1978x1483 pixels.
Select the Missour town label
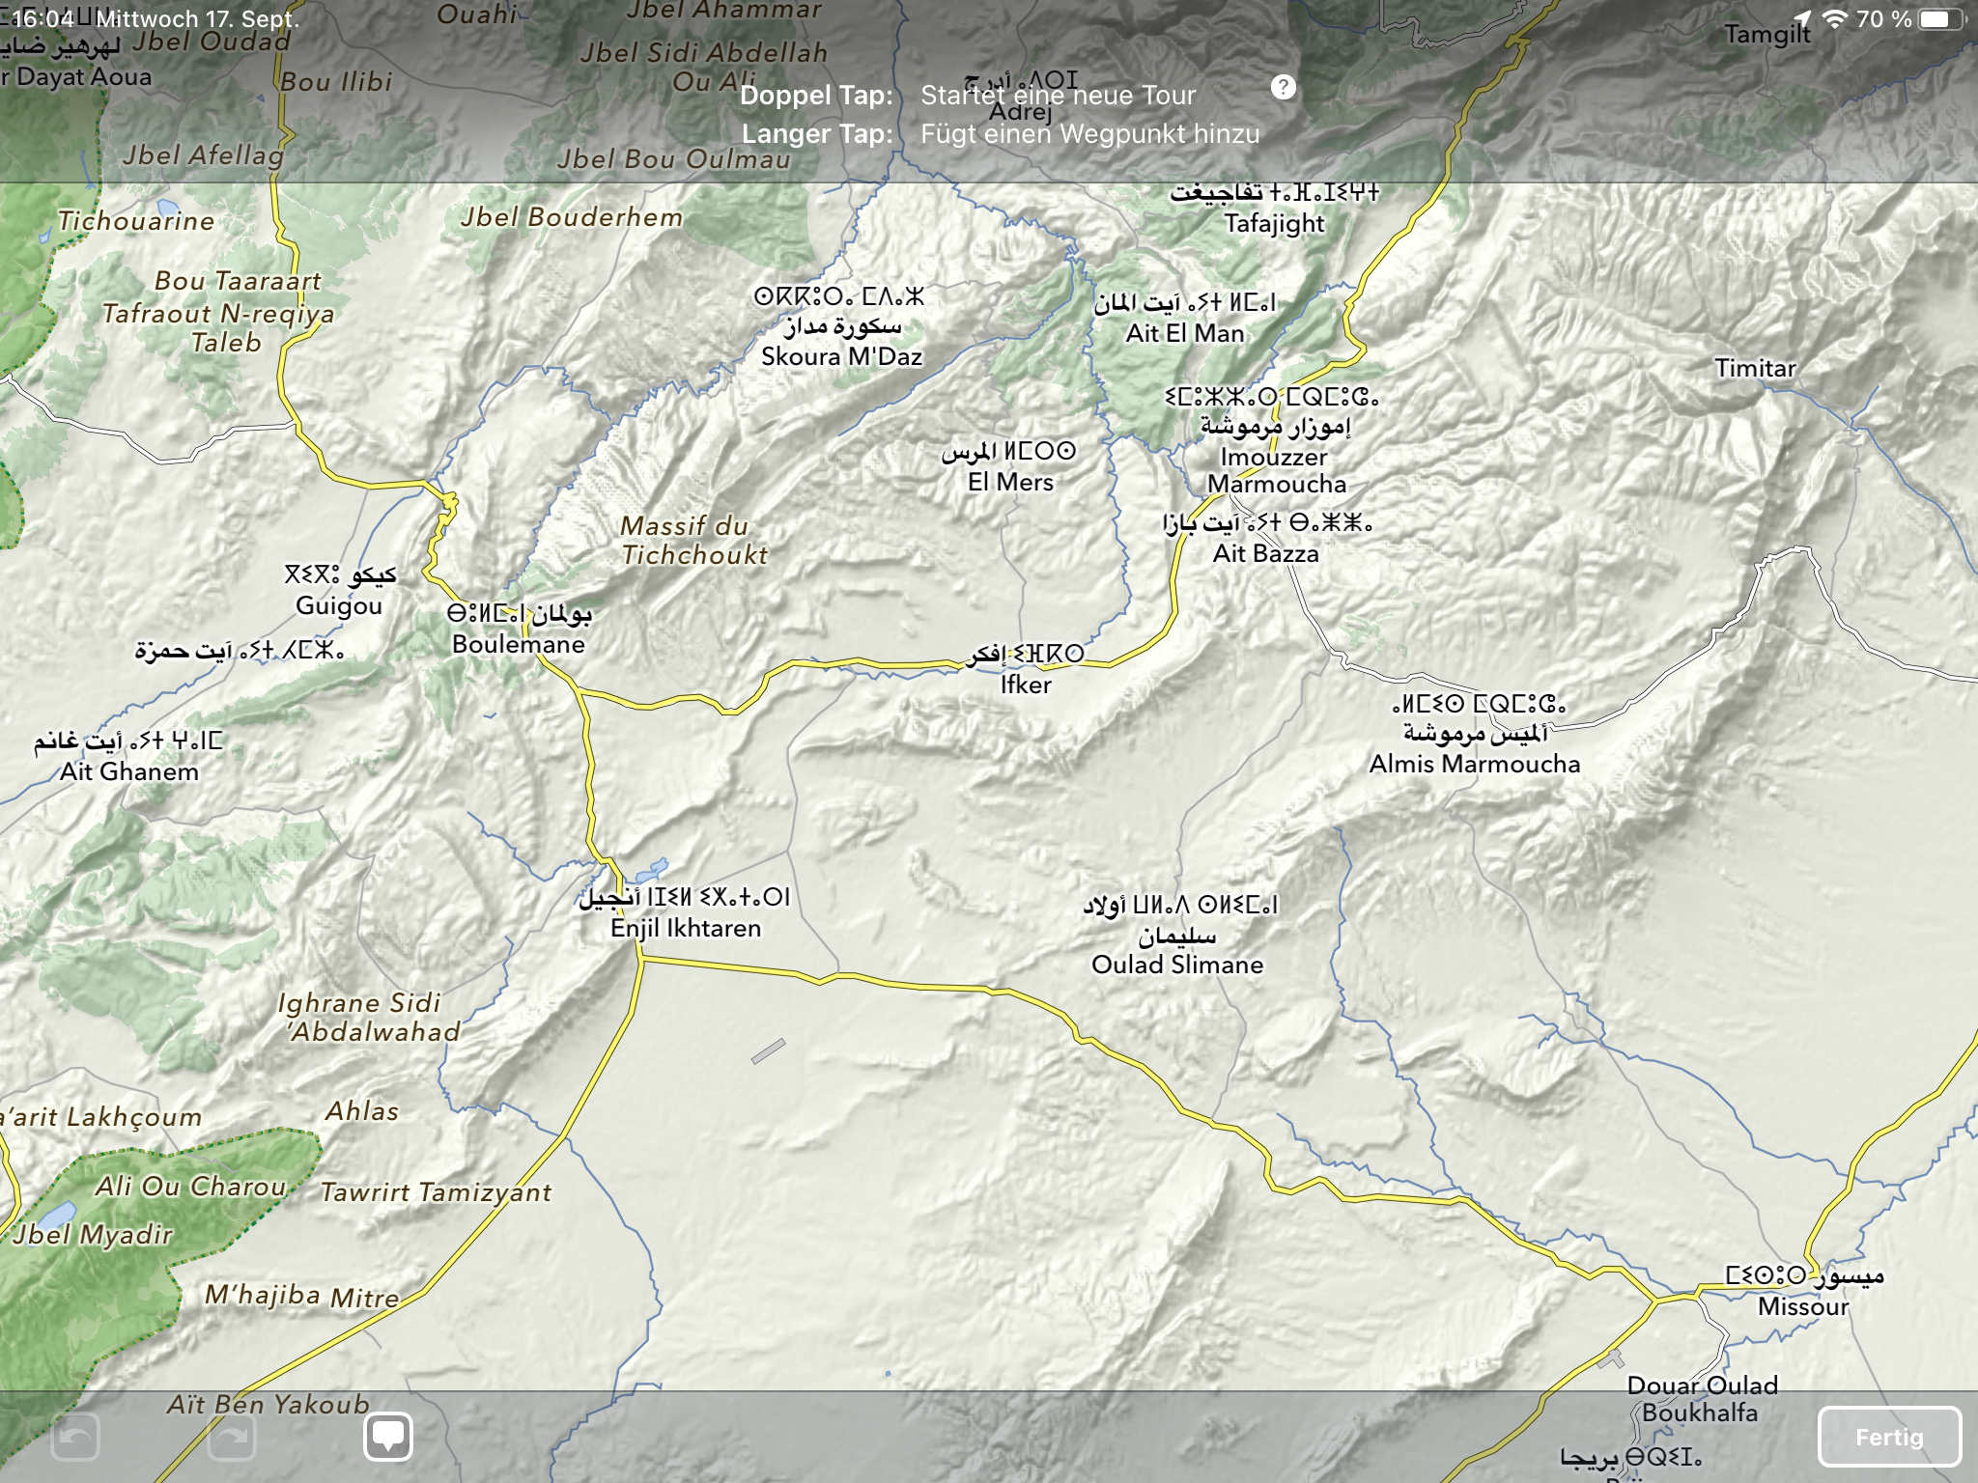pos(1802,1306)
